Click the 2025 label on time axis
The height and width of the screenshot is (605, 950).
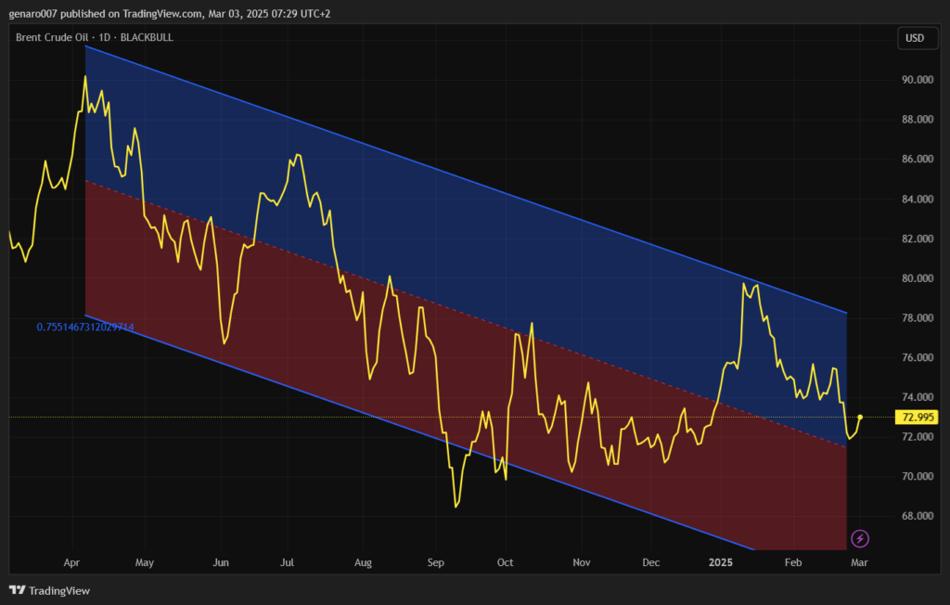tap(721, 562)
